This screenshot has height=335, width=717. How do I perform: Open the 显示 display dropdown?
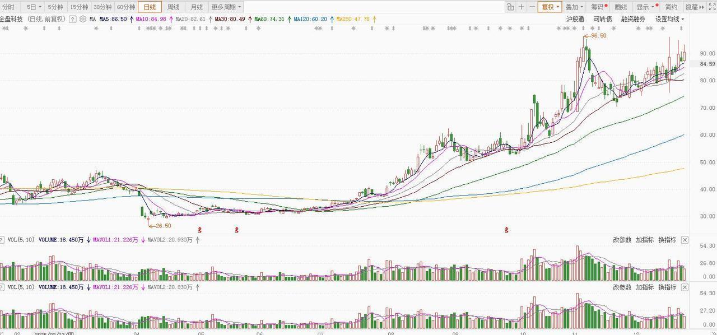(x=646, y=7)
